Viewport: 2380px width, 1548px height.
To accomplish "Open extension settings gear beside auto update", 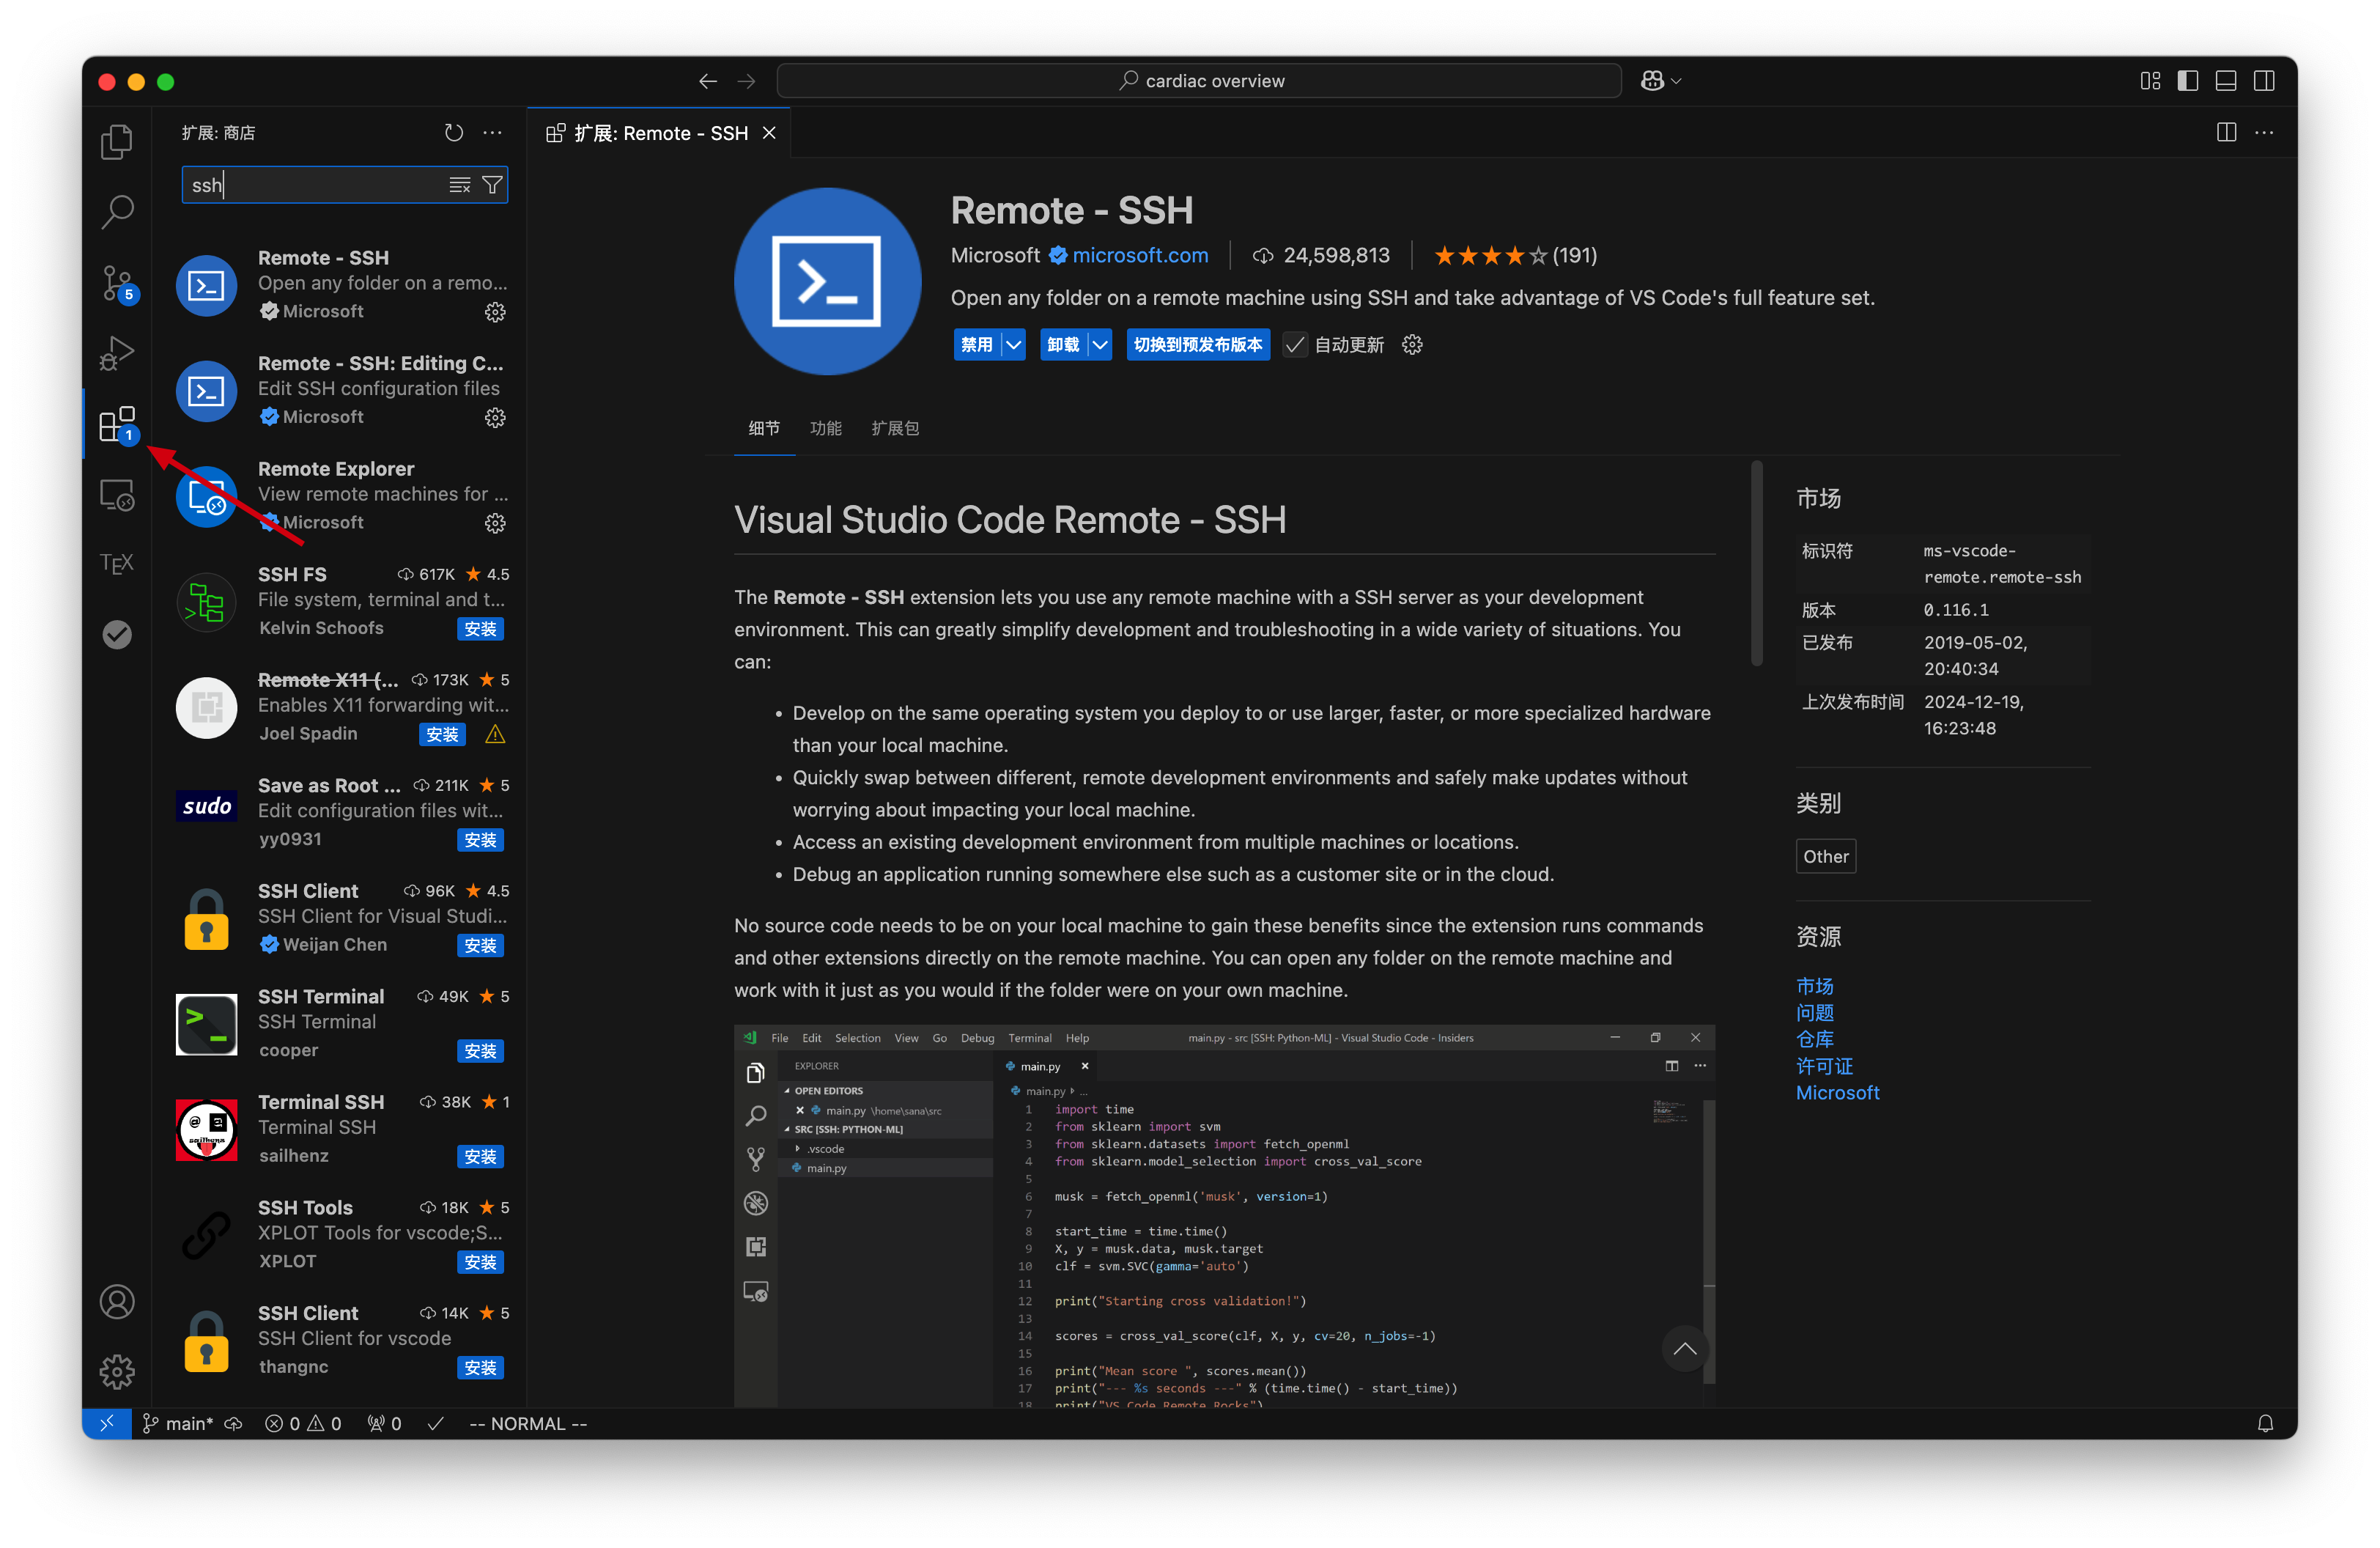I will 1412,345.
